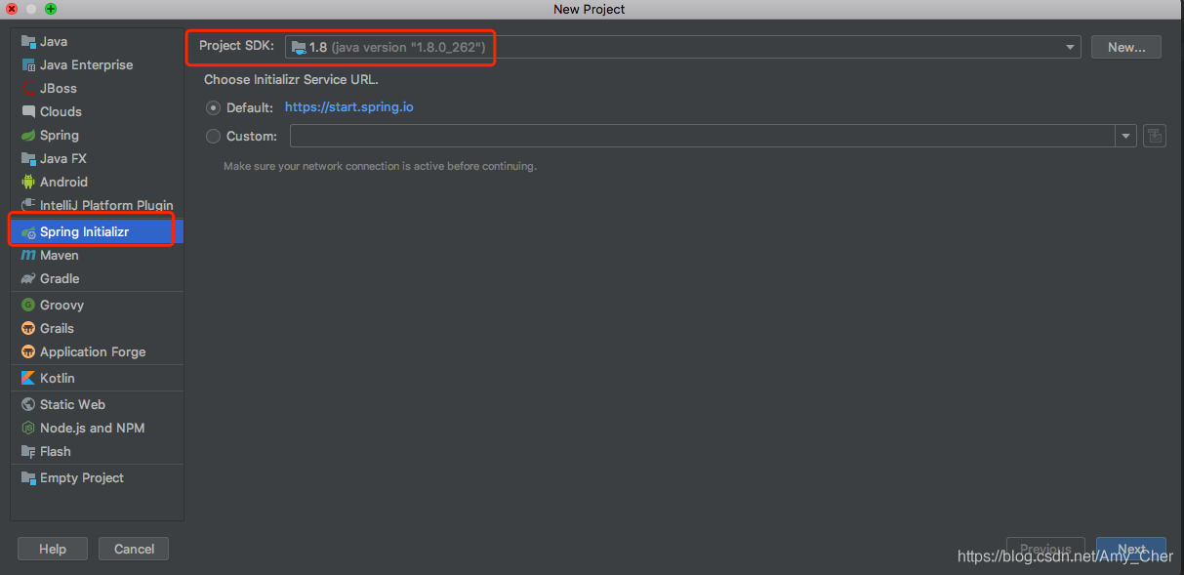Click the green zoom window button
Viewport: 1184px width, 575px height.
(x=51, y=9)
